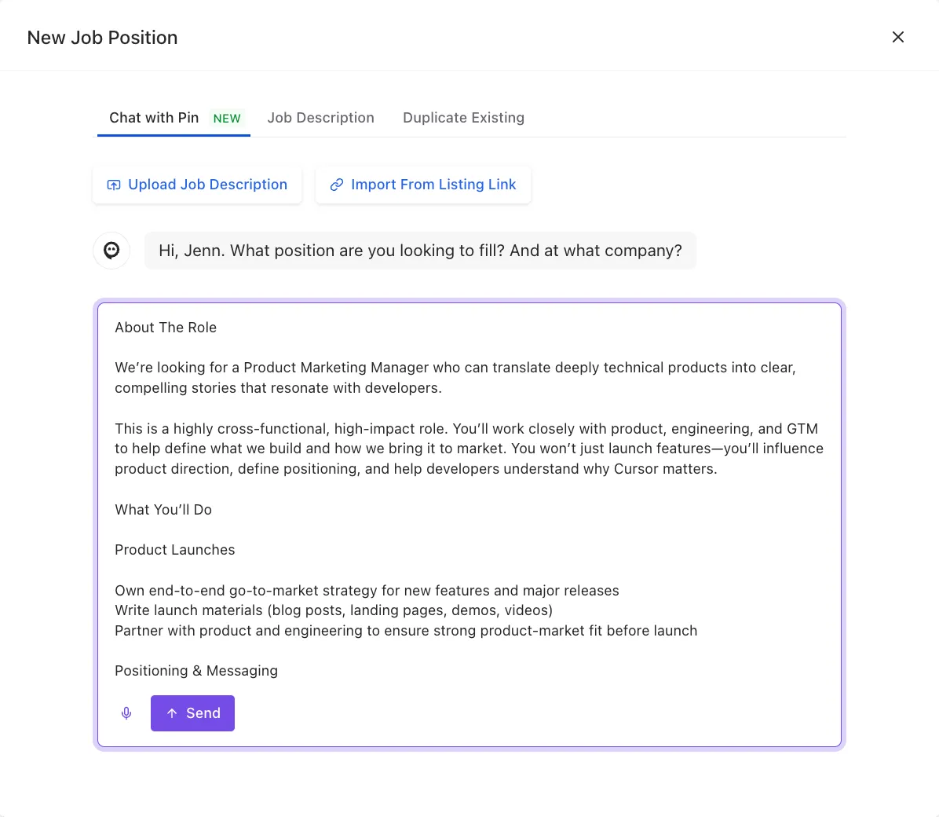The width and height of the screenshot is (939, 817).
Task: Click the upload icon beside Upload Job Description
Action: click(x=114, y=185)
